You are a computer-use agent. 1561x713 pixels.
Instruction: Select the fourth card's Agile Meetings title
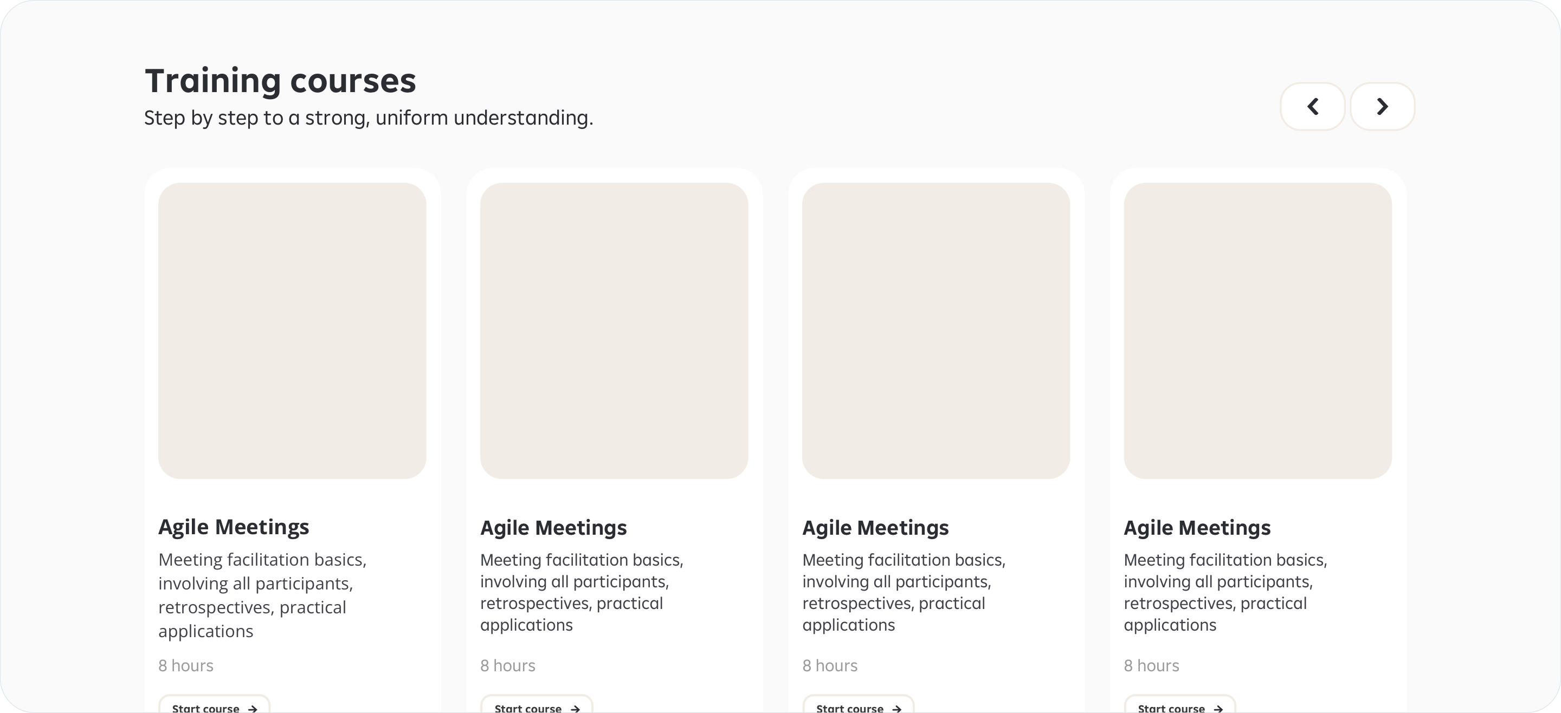[1197, 528]
